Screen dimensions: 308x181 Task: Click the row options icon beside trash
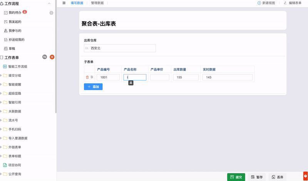(92, 77)
